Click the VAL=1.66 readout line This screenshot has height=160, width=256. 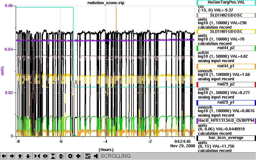pyautogui.click(x=224, y=75)
